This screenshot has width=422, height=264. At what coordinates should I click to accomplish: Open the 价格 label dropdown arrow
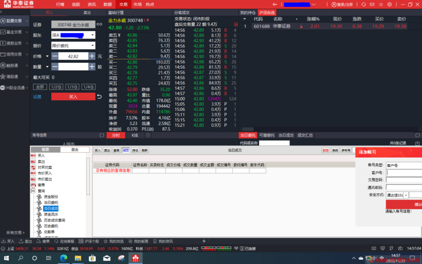[47, 56]
